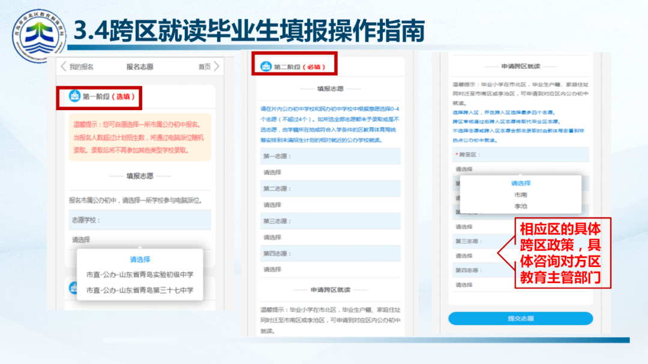648x364 pixels.
Task: Click the partially hidden blue icon below the school list
Action: 74,289
